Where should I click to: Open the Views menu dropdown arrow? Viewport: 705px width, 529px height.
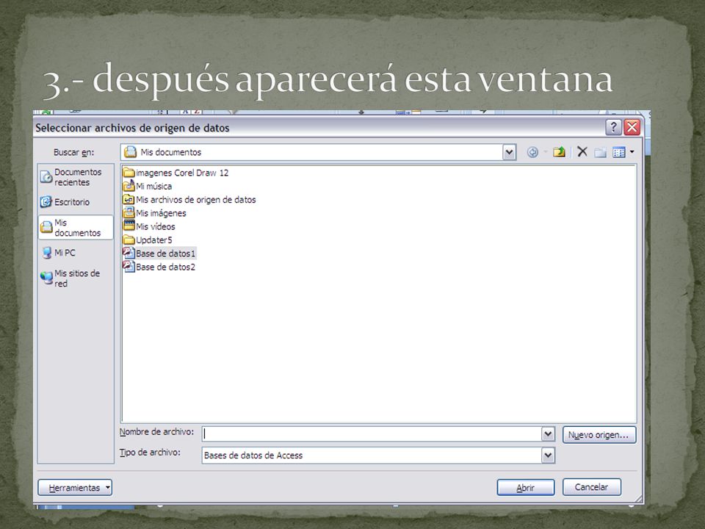(x=632, y=152)
